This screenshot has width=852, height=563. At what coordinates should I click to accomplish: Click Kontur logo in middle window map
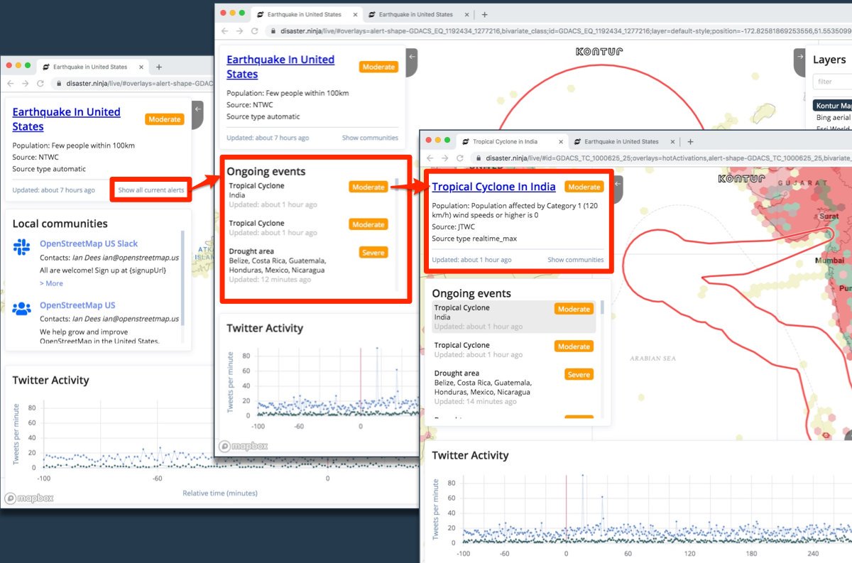point(599,52)
